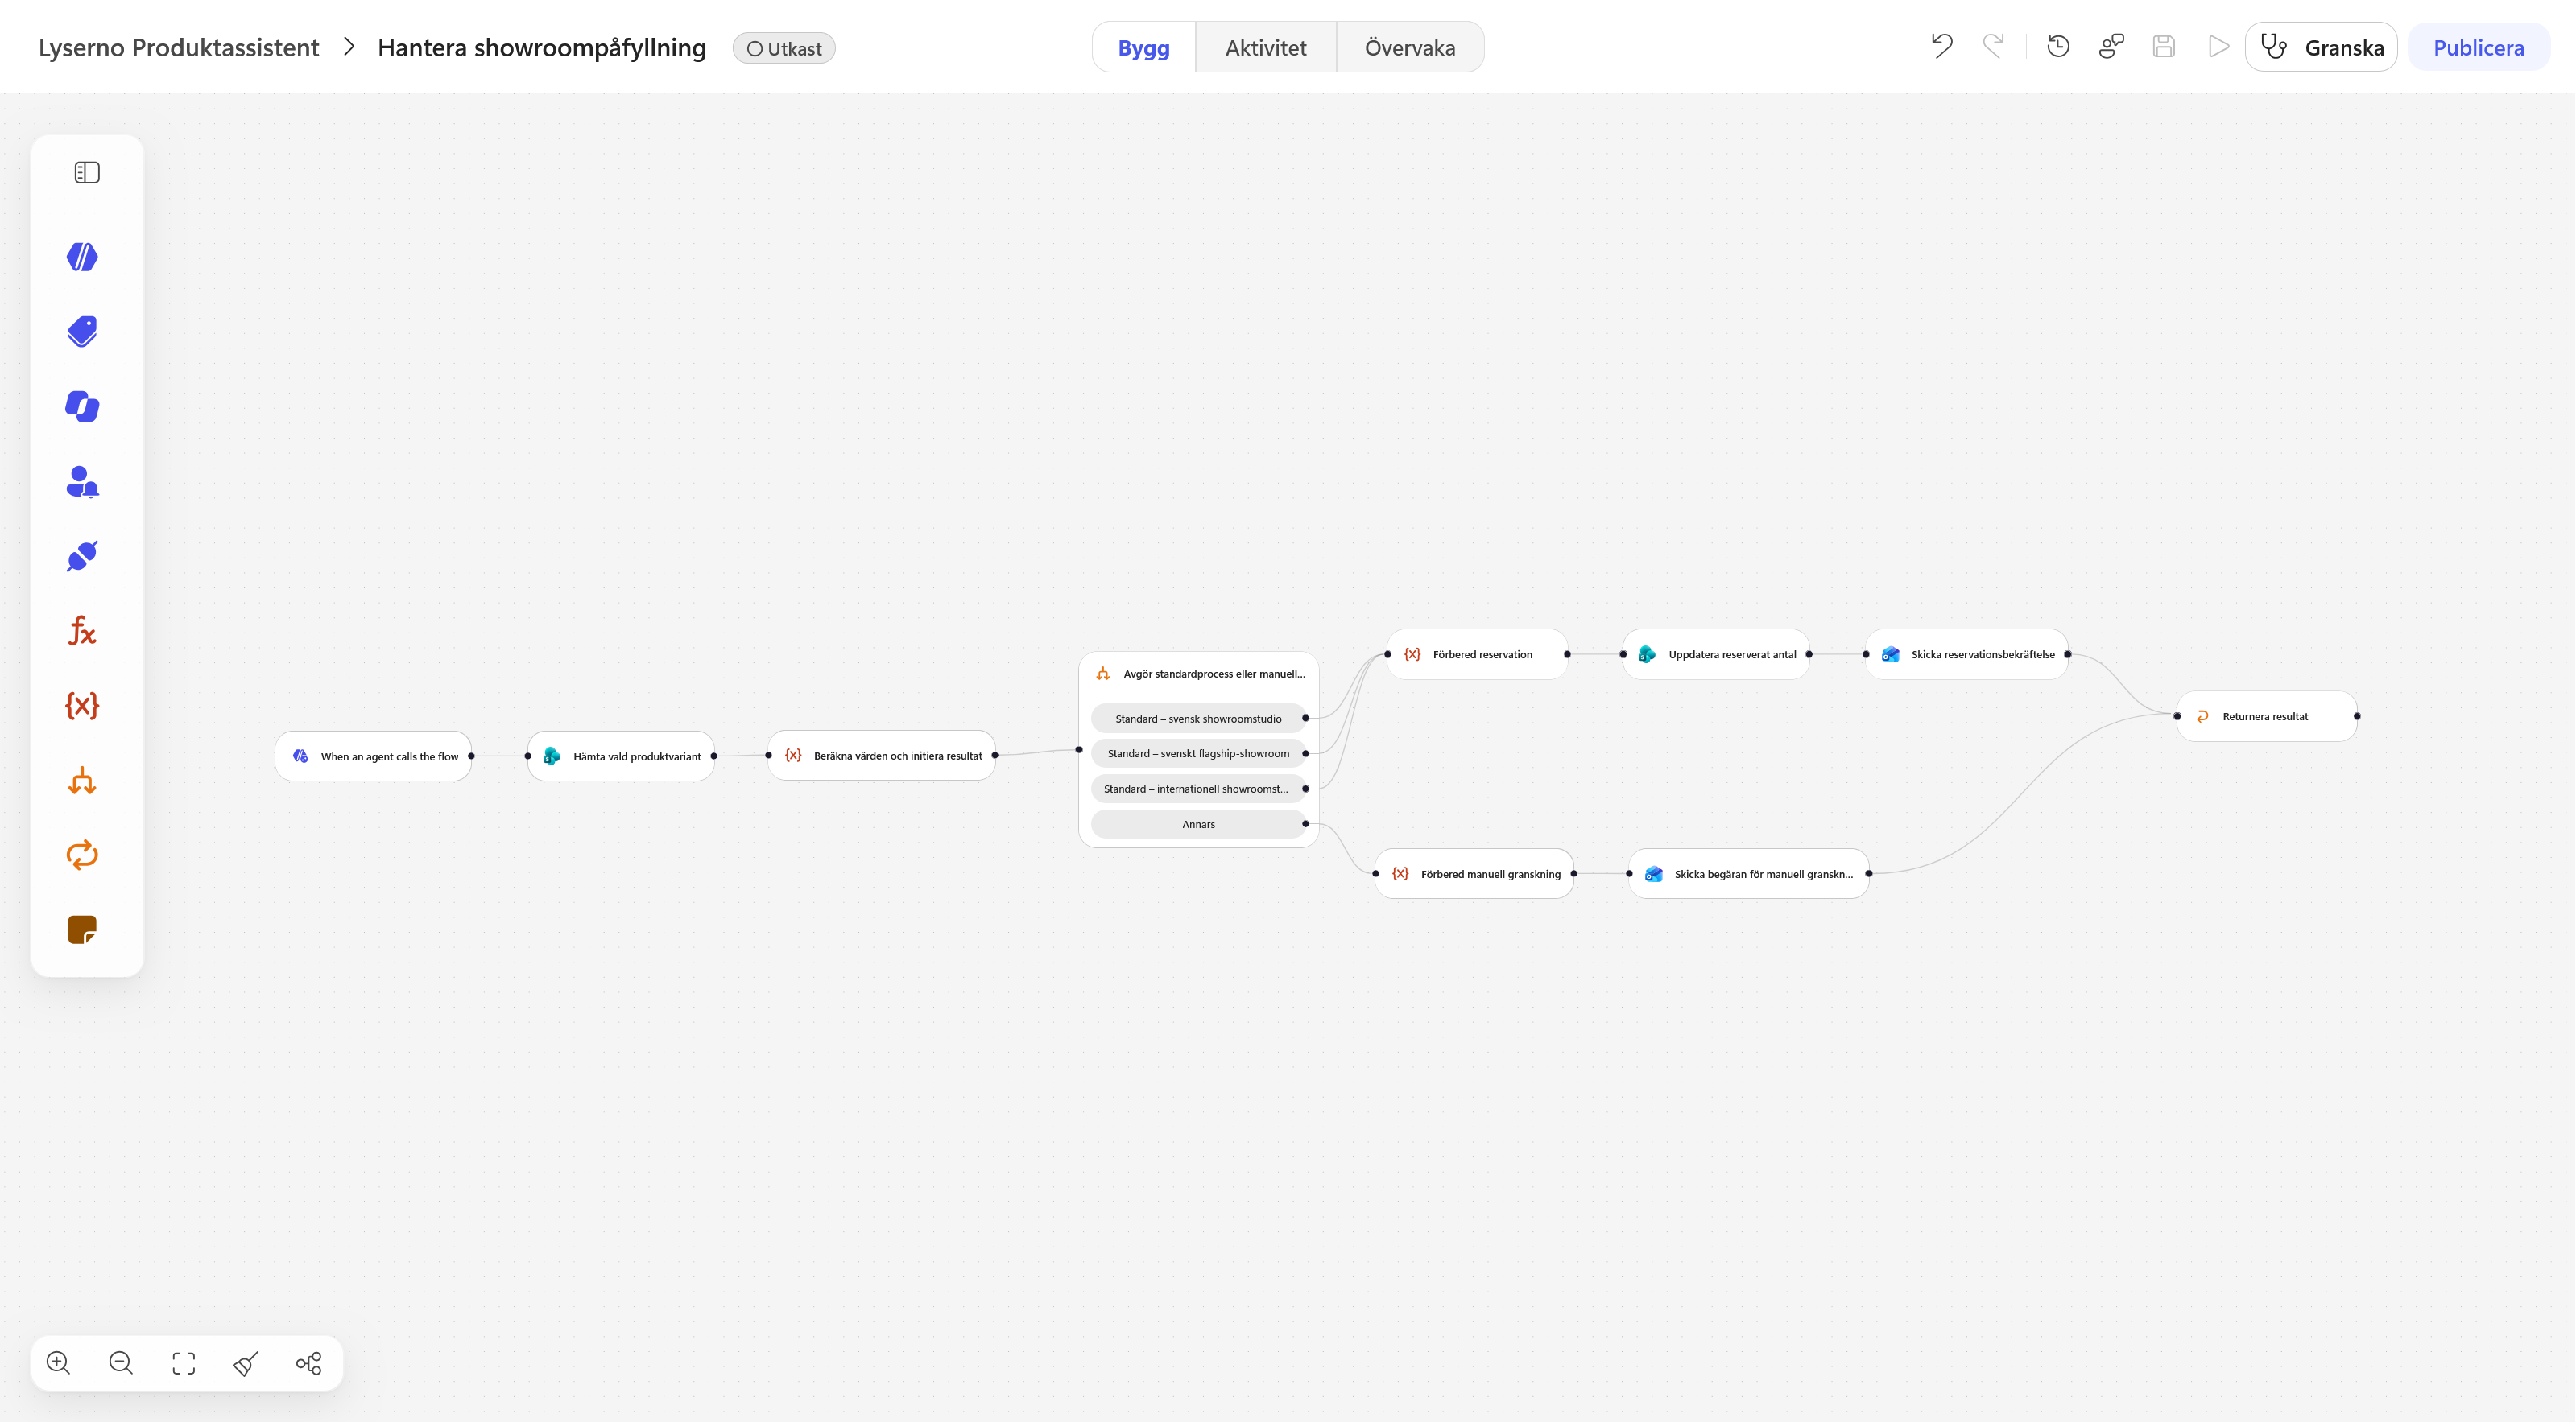Select the loop tool icon
Image resolution: width=2576 pixels, height=1422 pixels.
(x=82, y=855)
